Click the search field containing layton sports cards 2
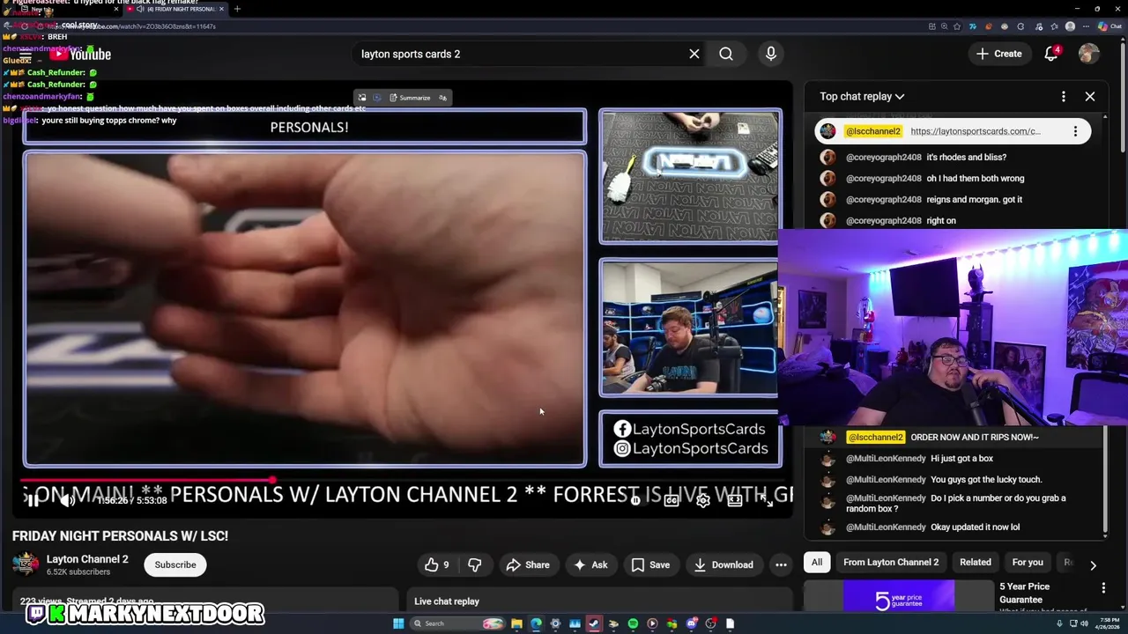 point(520,54)
